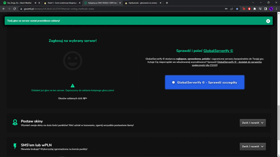This screenshot has height=157, width=280.
Task: Focus the gosetti.pl address bar
Action: 122,9
